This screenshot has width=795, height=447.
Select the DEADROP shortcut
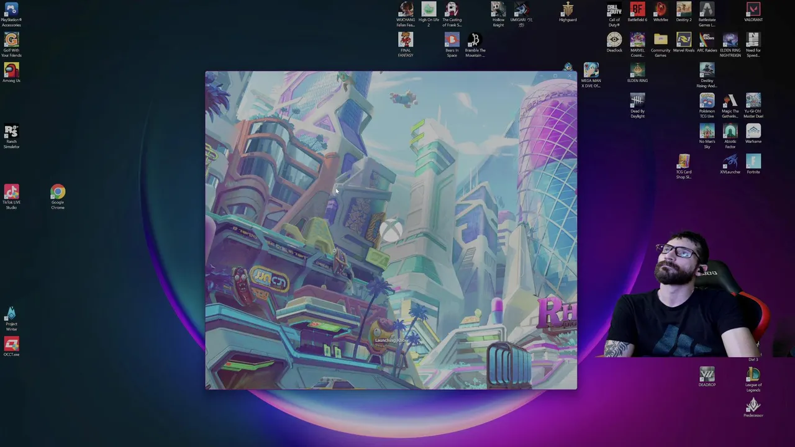point(707,377)
